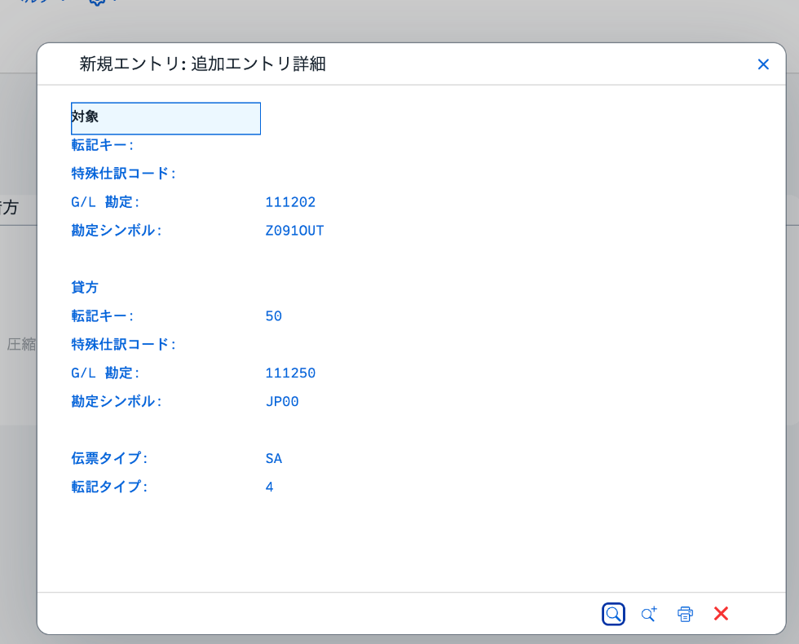Click the red cancel X icon
The image size is (799, 644).
[721, 613]
